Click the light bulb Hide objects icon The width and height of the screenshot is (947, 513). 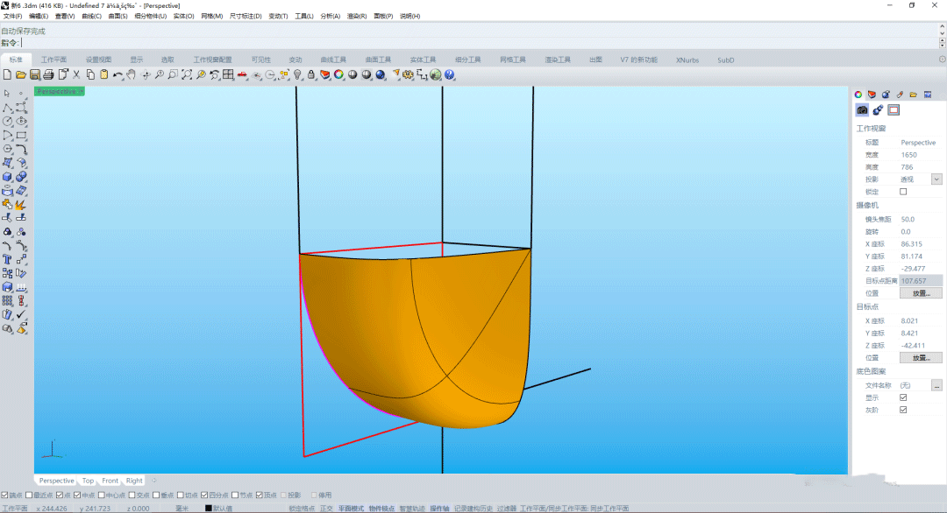tap(297, 75)
